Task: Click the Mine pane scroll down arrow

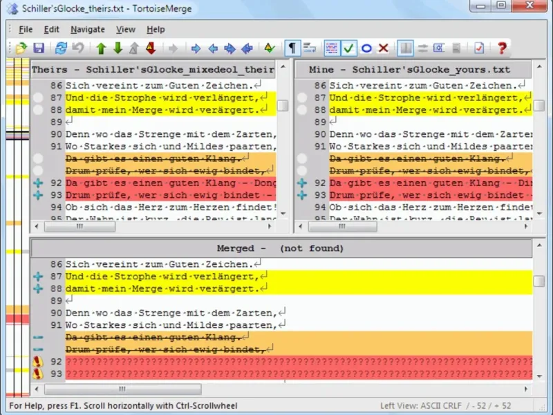Action: pyautogui.click(x=539, y=214)
